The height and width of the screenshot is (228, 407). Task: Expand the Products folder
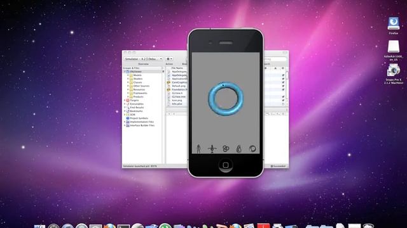tap(128, 97)
